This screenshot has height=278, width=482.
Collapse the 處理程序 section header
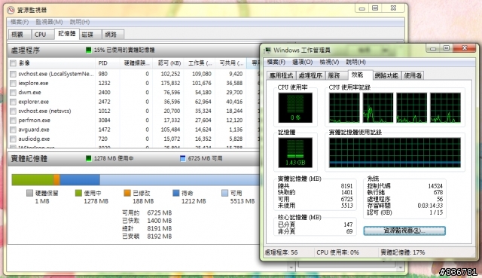tap(133, 50)
